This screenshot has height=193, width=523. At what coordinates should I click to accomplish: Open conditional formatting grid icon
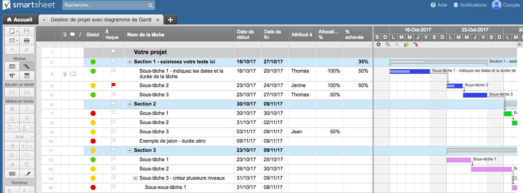pyautogui.click(x=12, y=174)
